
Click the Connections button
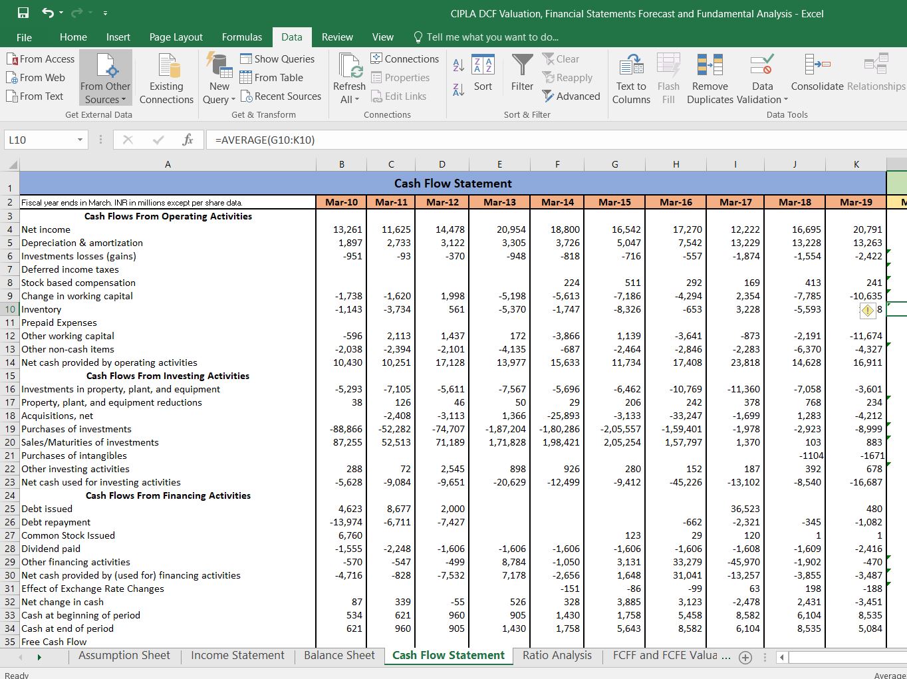pyautogui.click(x=404, y=59)
